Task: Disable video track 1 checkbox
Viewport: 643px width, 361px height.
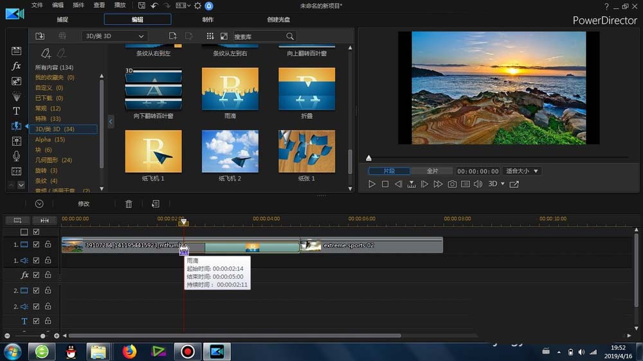Action: click(37, 245)
